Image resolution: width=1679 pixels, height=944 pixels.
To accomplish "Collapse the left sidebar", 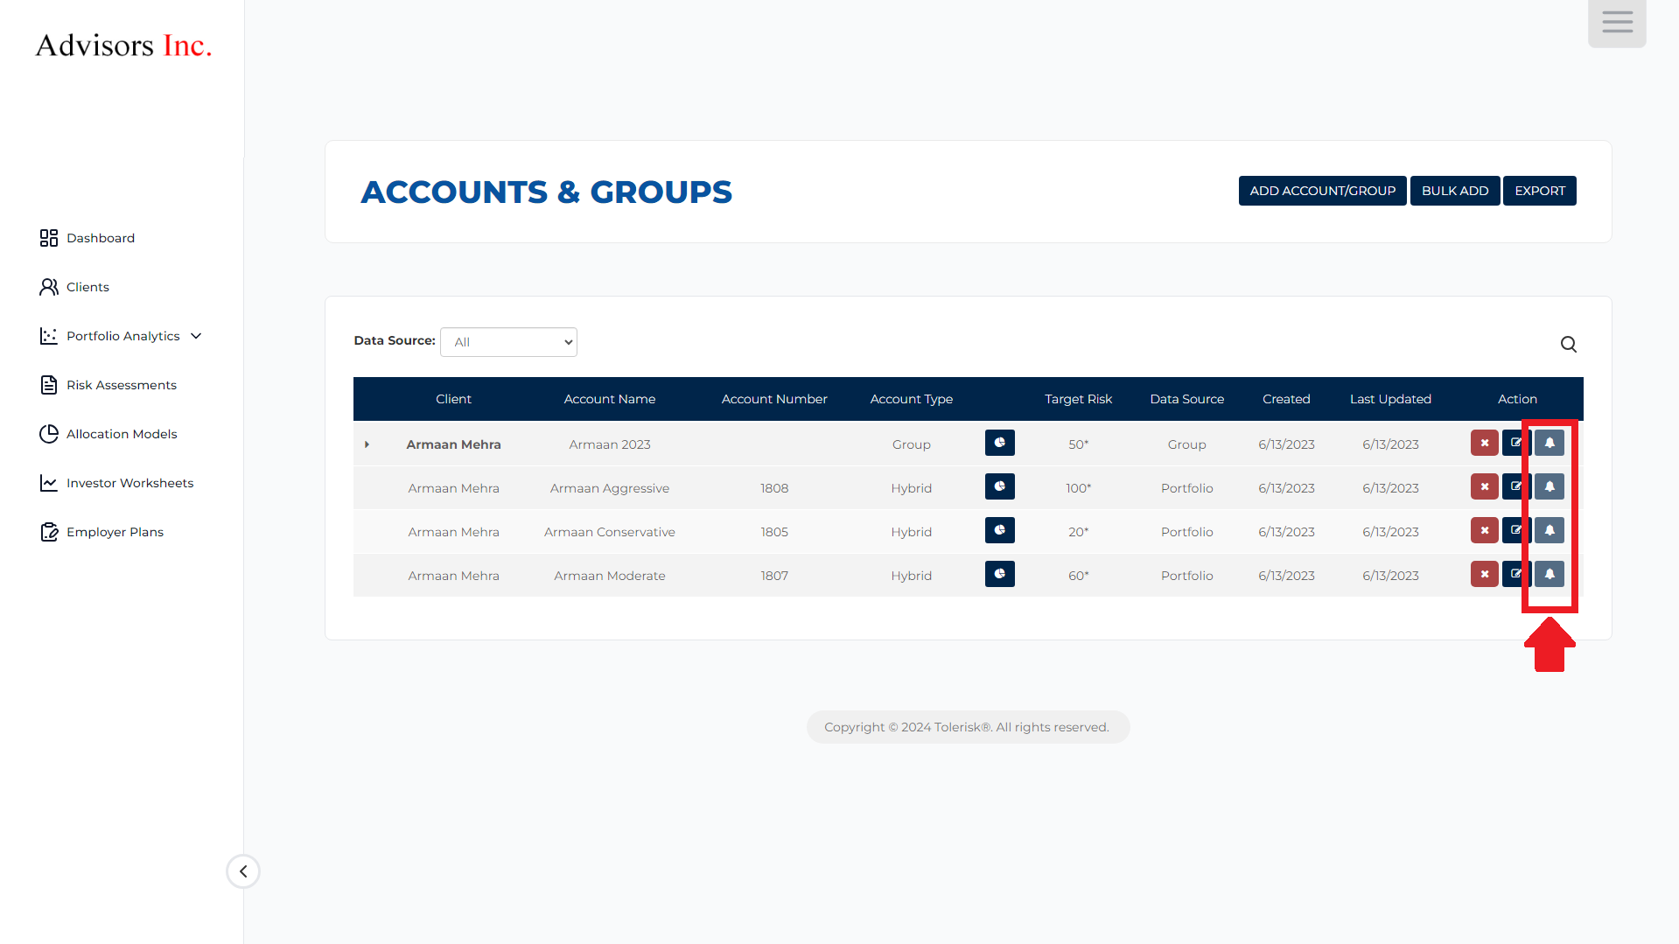I will (x=243, y=871).
